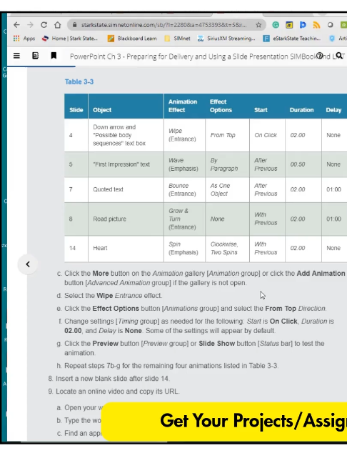Click the SIMbook search magnifier icon
The height and width of the screenshot is (463, 347).
339,56
